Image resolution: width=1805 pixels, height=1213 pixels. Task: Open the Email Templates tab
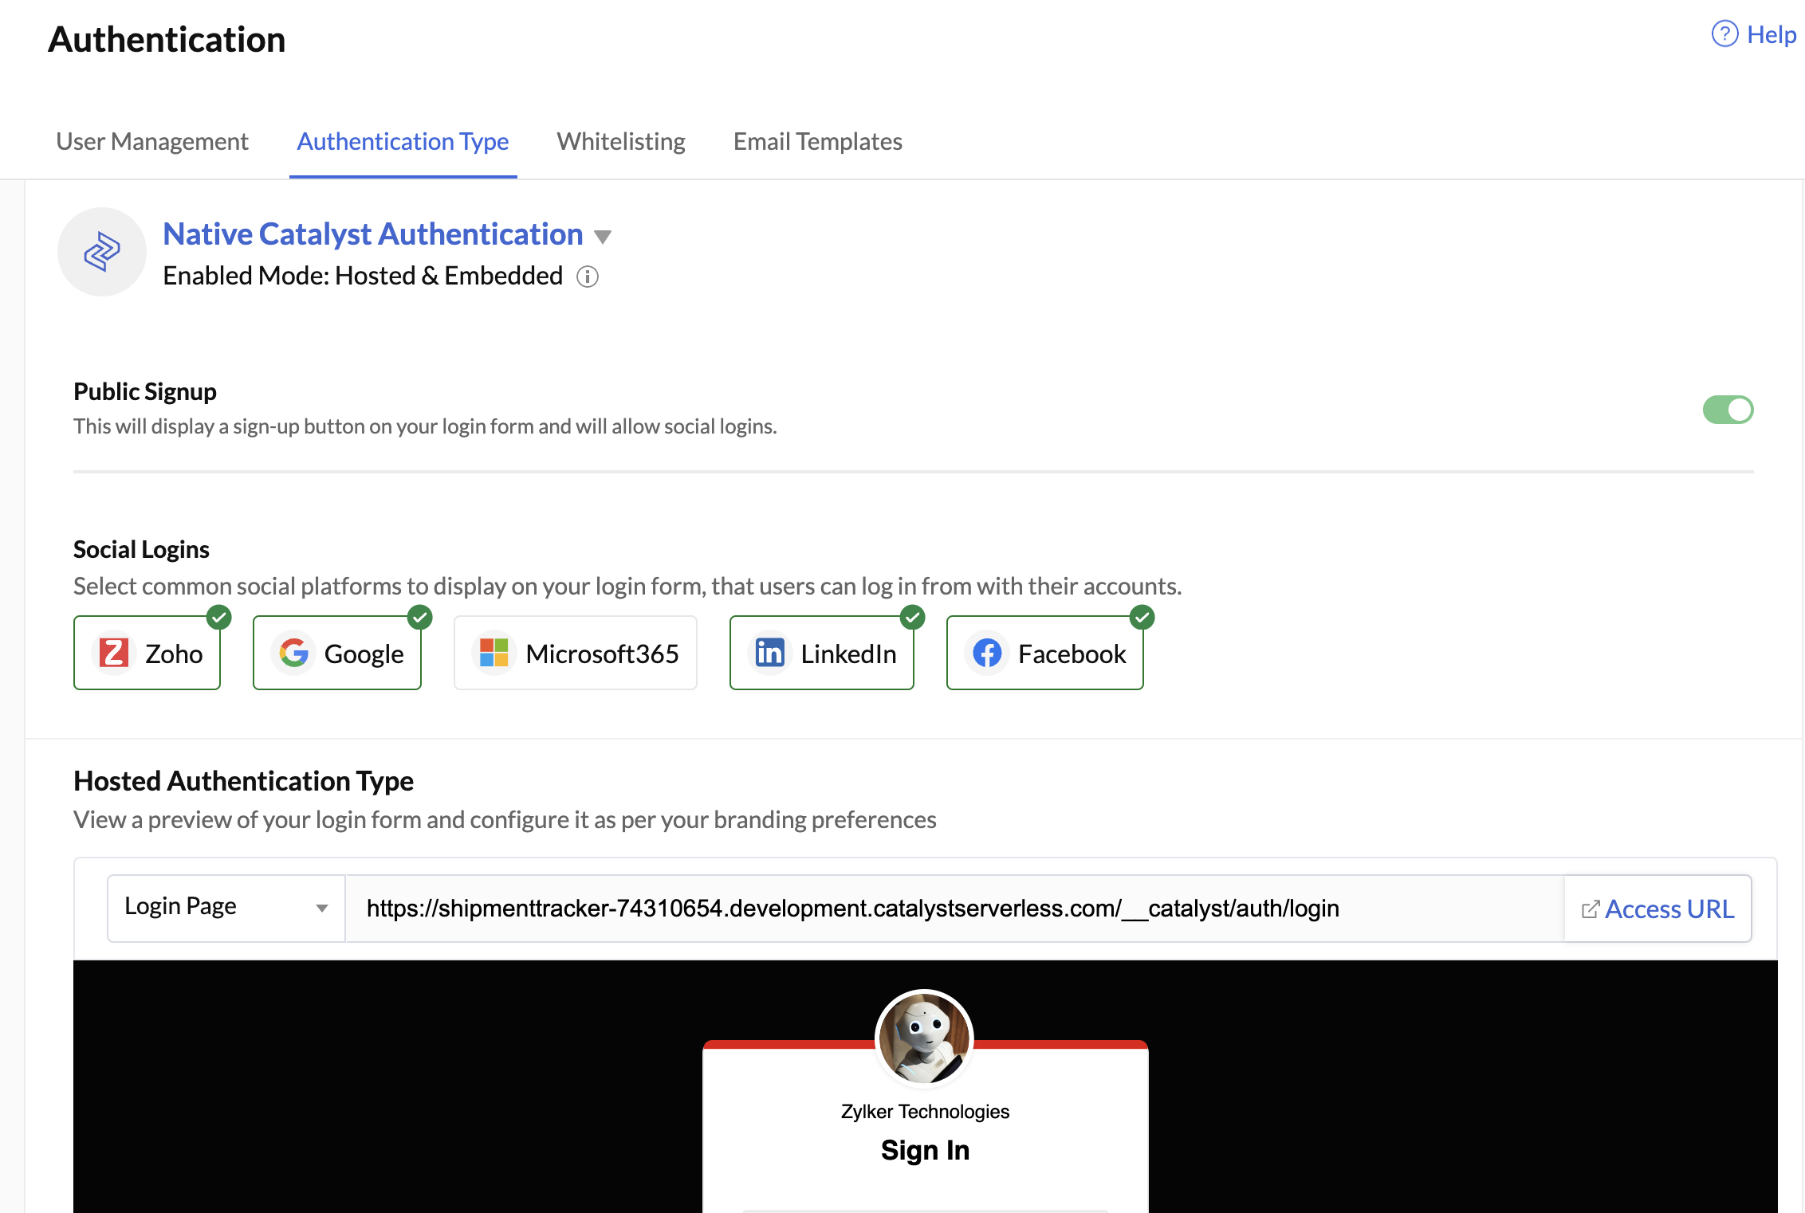coord(817,141)
